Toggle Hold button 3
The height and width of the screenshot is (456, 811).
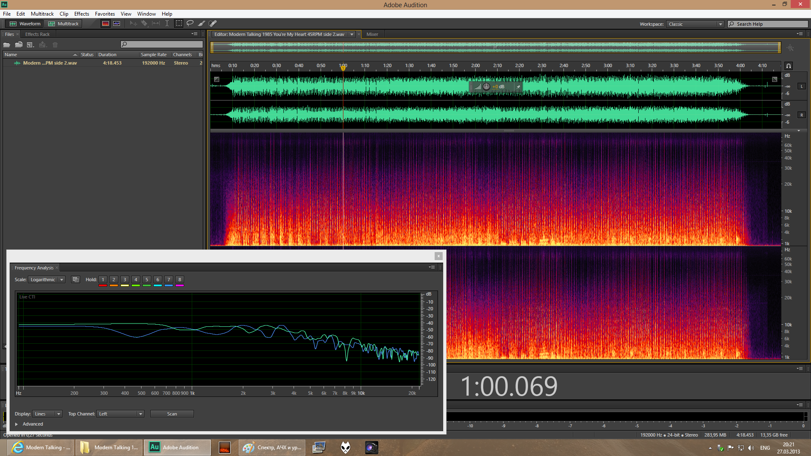[125, 280]
